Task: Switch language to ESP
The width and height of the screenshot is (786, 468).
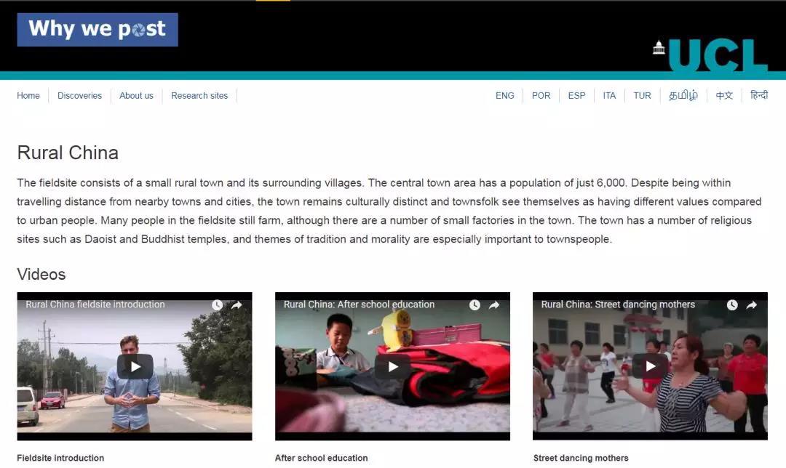Action: [x=576, y=96]
